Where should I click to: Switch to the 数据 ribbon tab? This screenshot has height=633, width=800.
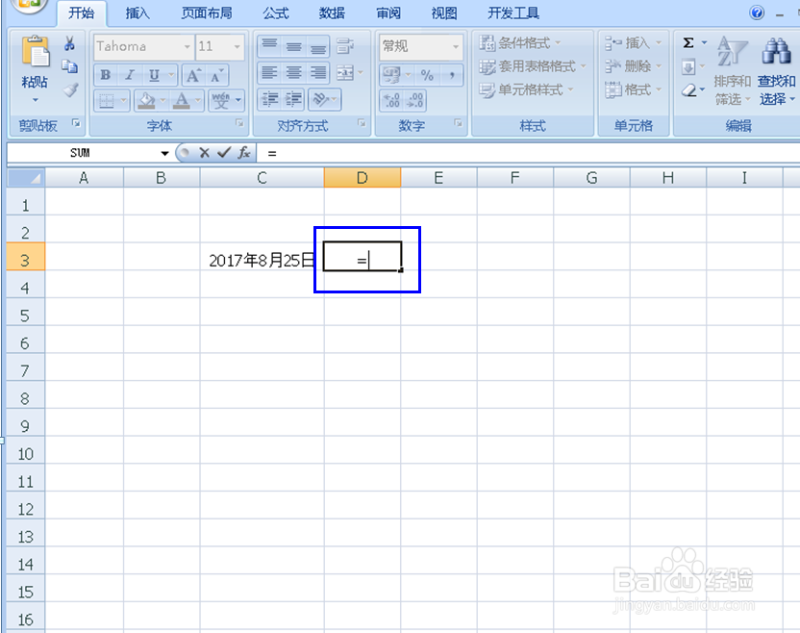tap(332, 13)
